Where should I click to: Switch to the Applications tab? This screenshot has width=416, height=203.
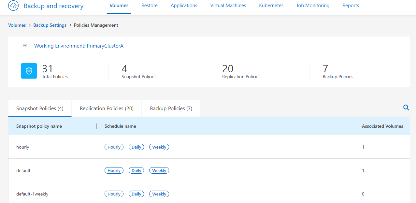tap(184, 6)
